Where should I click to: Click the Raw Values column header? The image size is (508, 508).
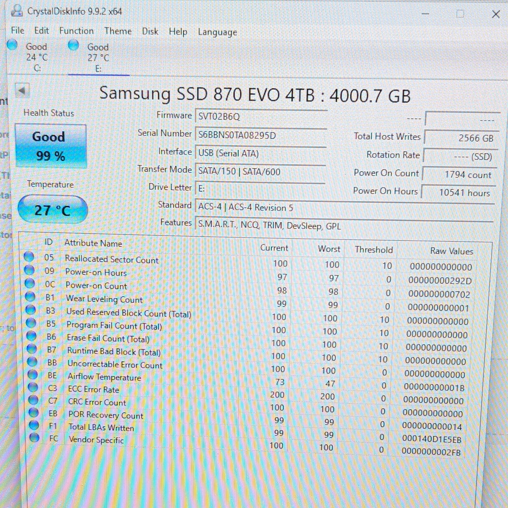point(452,251)
